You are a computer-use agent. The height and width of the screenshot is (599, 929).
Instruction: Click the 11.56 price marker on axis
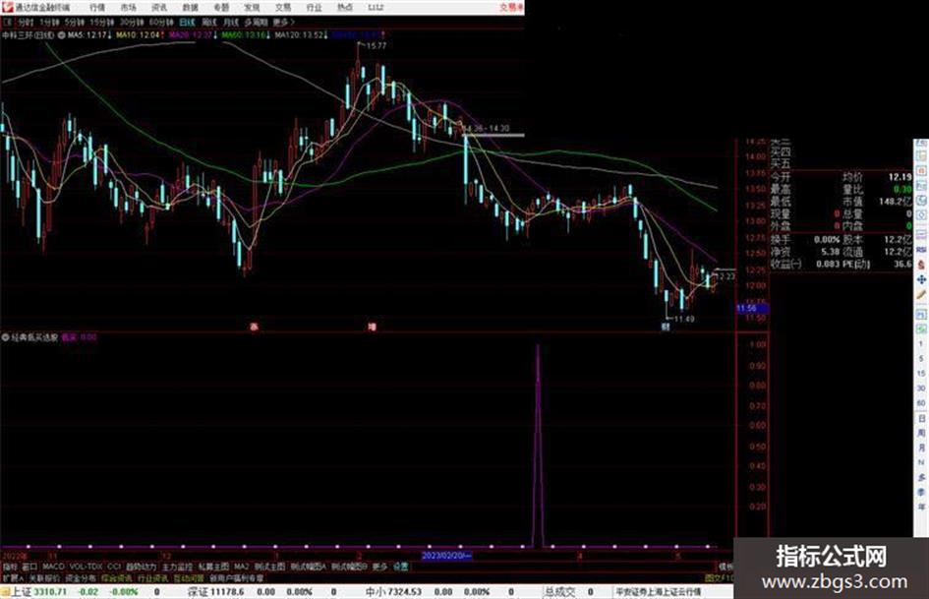752,309
